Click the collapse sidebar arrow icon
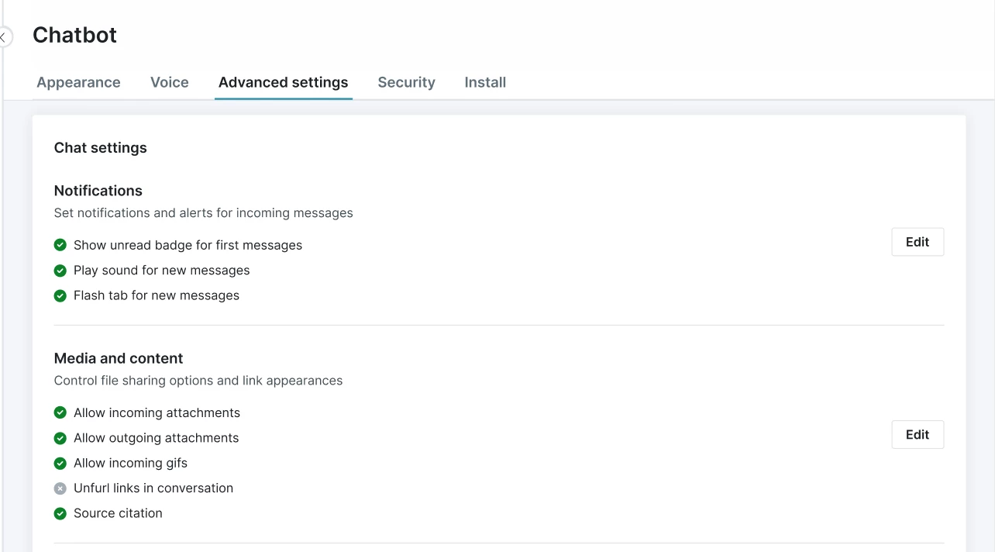 [x=4, y=36]
